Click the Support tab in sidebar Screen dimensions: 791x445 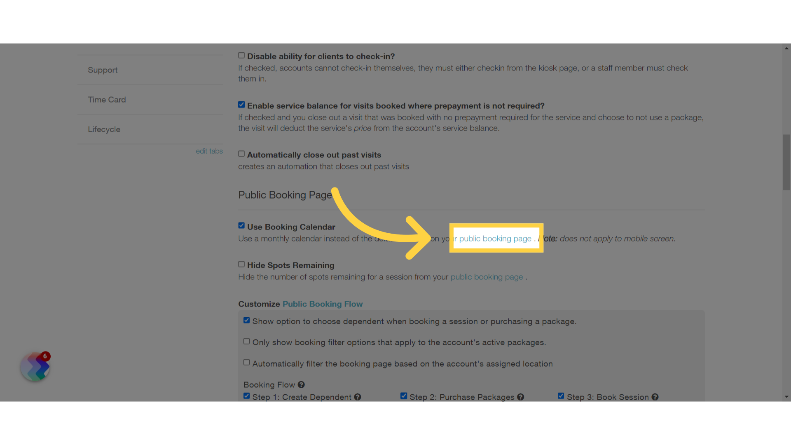[102, 70]
